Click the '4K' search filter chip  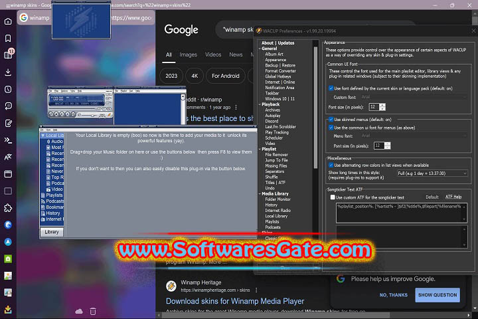pyautogui.click(x=195, y=76)
